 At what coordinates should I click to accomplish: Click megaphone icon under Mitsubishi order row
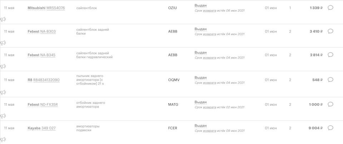click(x=3, y=19)
